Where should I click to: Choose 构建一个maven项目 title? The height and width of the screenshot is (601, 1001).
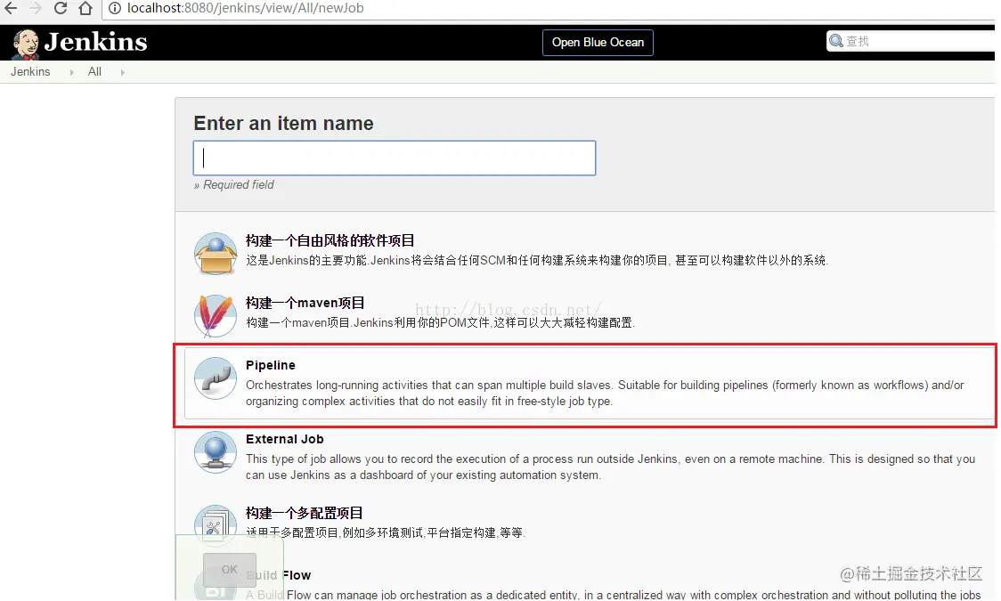[305, 303]
